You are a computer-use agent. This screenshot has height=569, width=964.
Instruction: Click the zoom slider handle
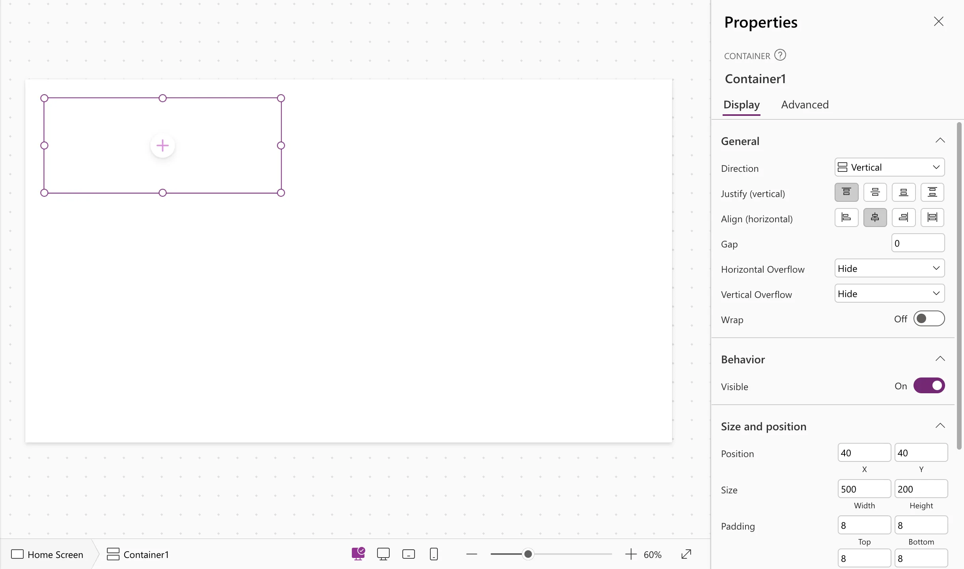[528, 554]
